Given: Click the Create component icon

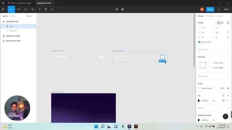Looking at the screenshot, I should [117, 9].
